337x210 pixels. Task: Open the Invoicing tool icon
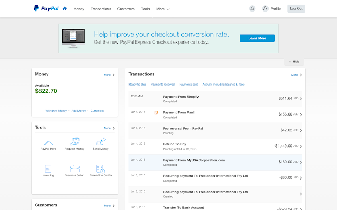pyautogui.click(x=48, y=169)
